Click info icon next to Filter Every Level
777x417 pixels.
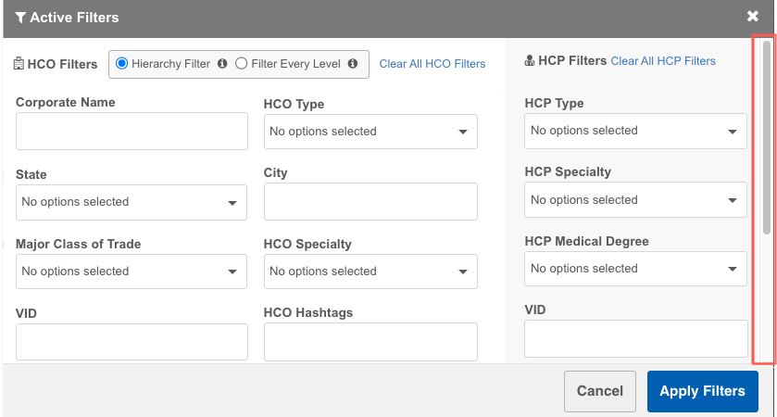pos(352,64)
